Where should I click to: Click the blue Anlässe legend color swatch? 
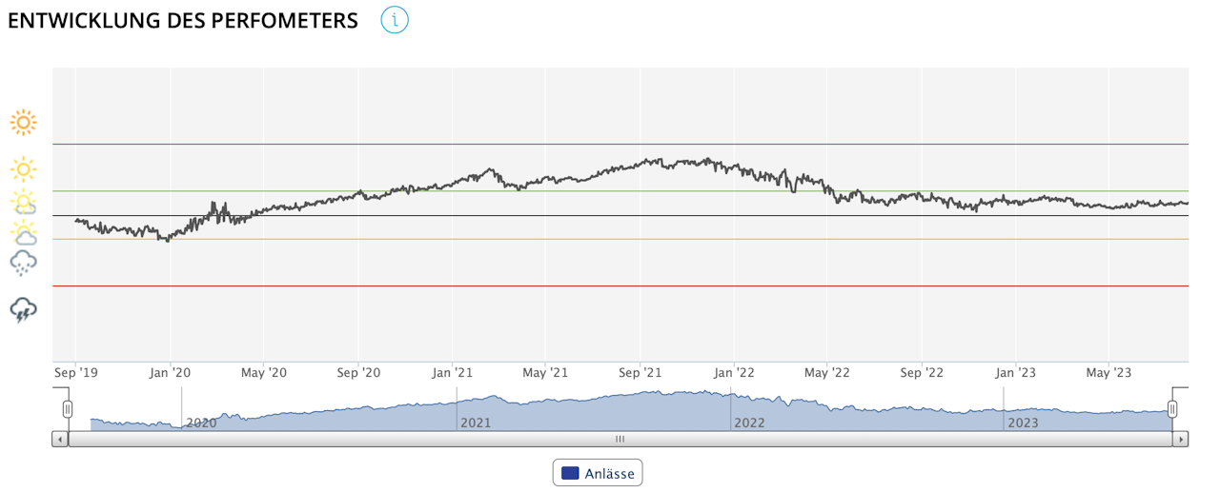(x=571, y=473)
